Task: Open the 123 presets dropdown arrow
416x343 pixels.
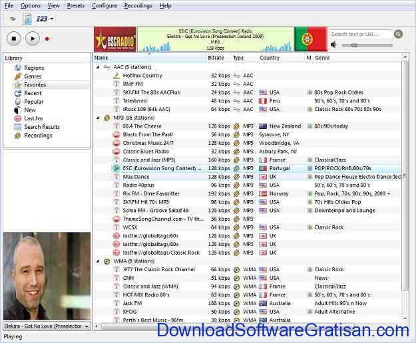Action: [52, 19]
